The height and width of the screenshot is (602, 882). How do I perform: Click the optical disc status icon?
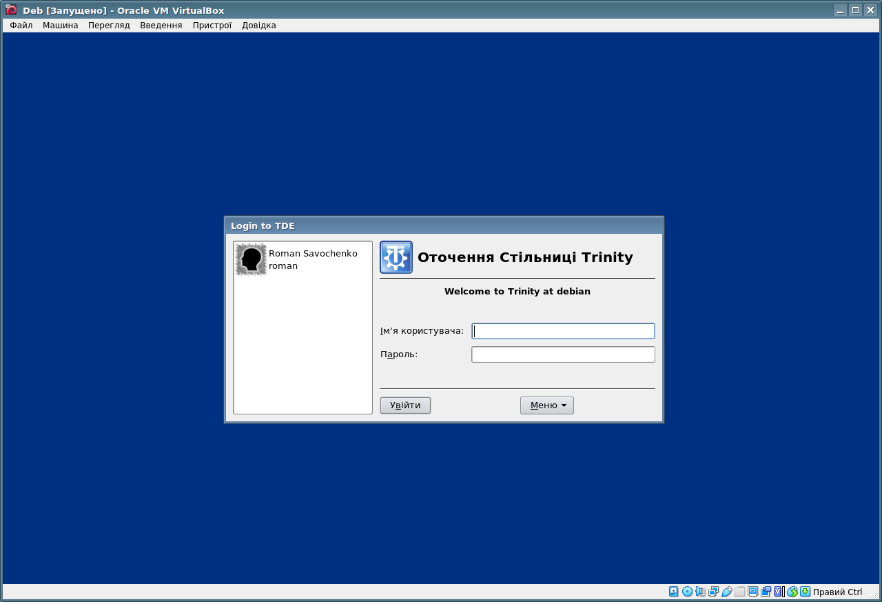coord(687,592)
